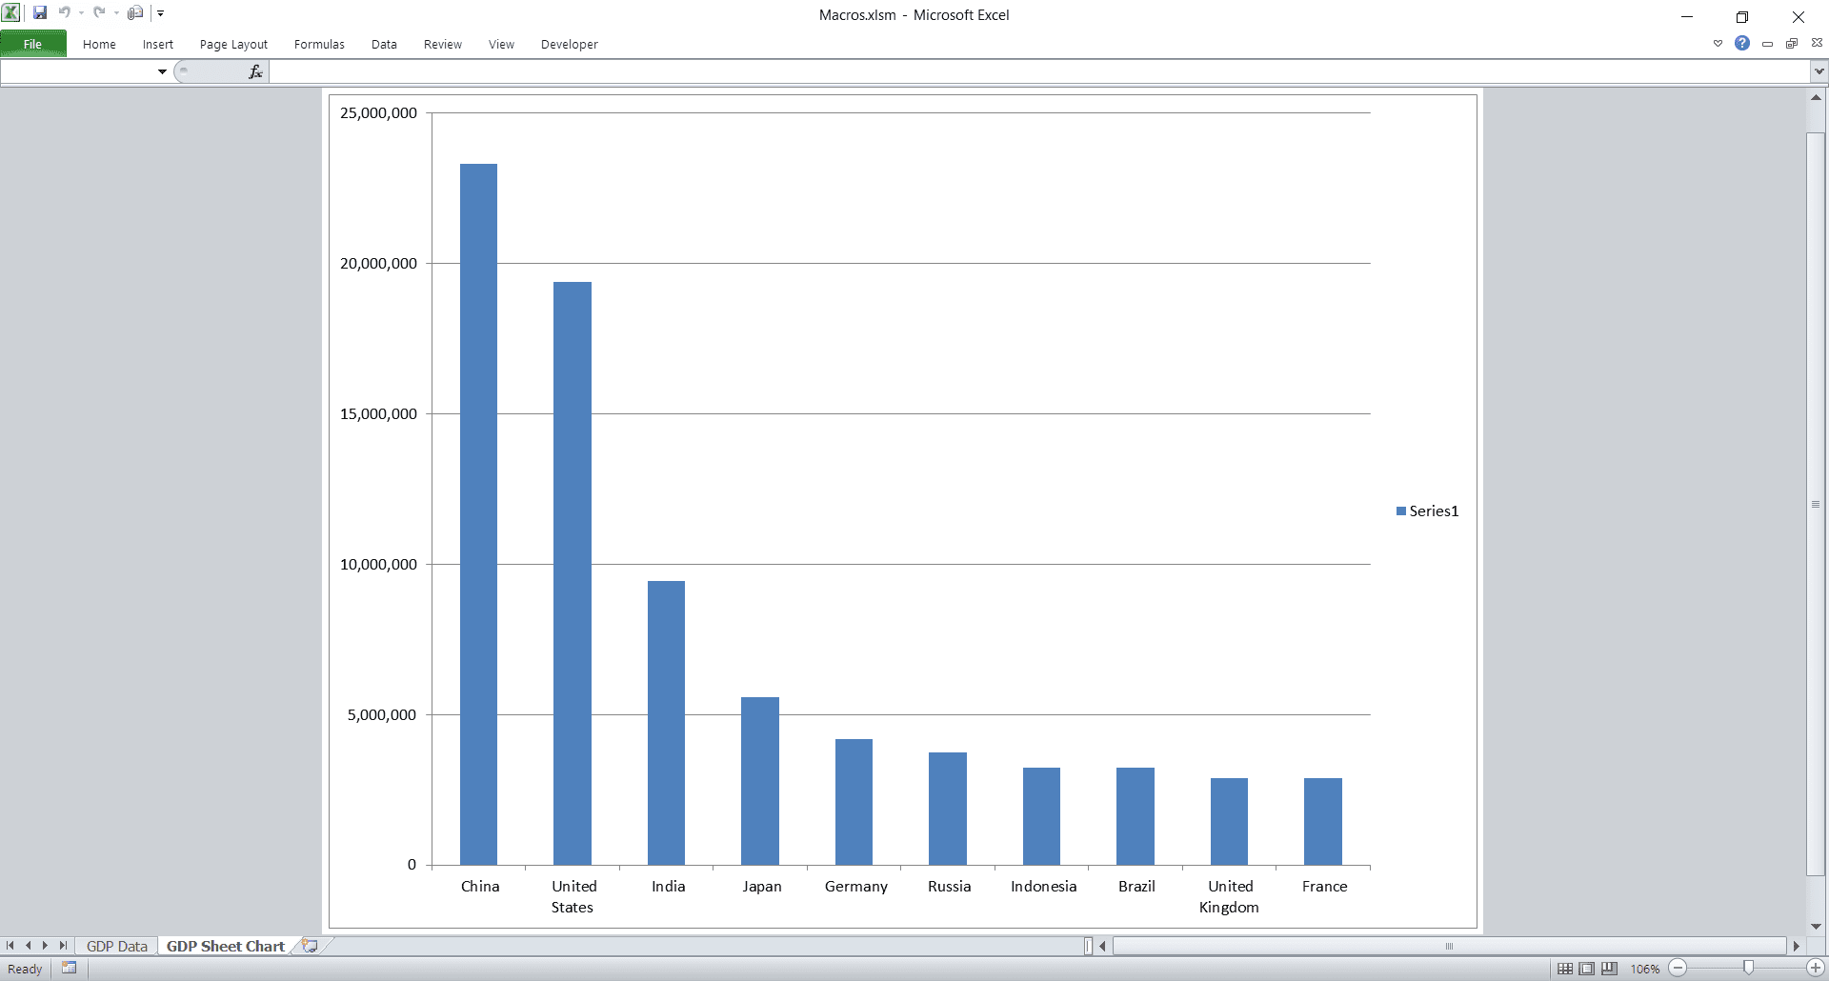Open the Review ribbon tab
Screen dimensions: 1829x981
443,44
